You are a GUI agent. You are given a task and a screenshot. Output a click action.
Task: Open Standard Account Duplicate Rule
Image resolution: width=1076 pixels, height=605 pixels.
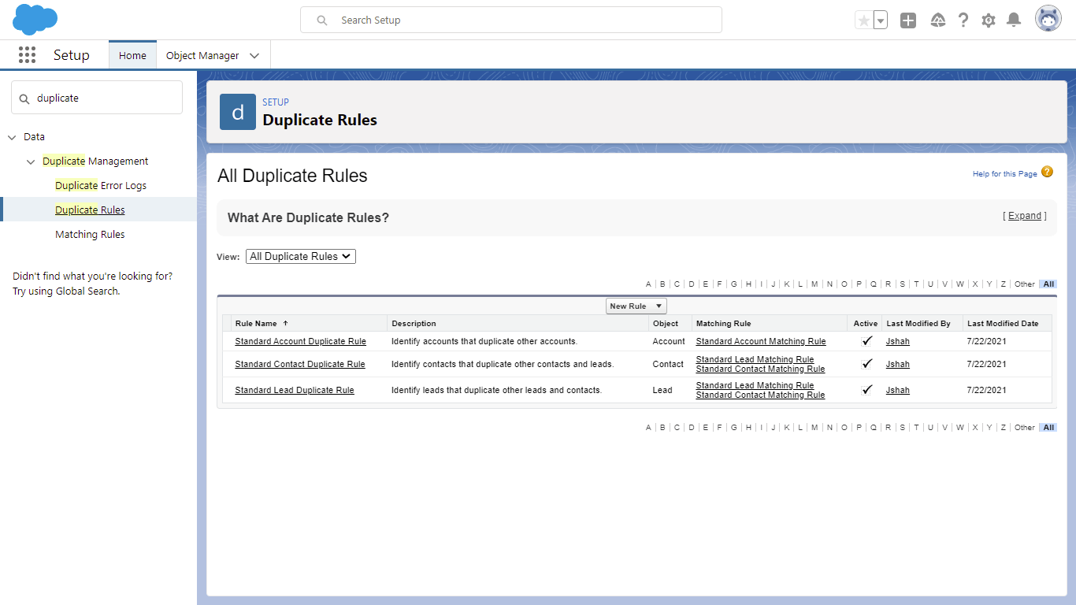[301, 341]
